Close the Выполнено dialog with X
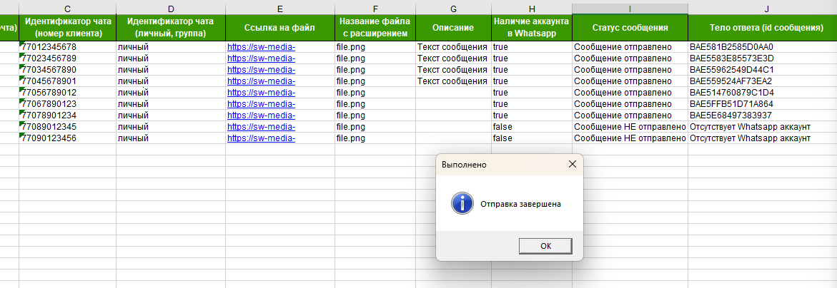Image resolution: width=837 pixels, height=288 pixels. [571, 164]
